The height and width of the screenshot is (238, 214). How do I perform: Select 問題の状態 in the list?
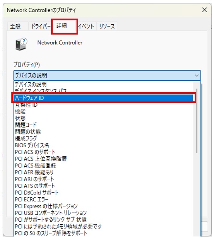(x=103, y=132)
